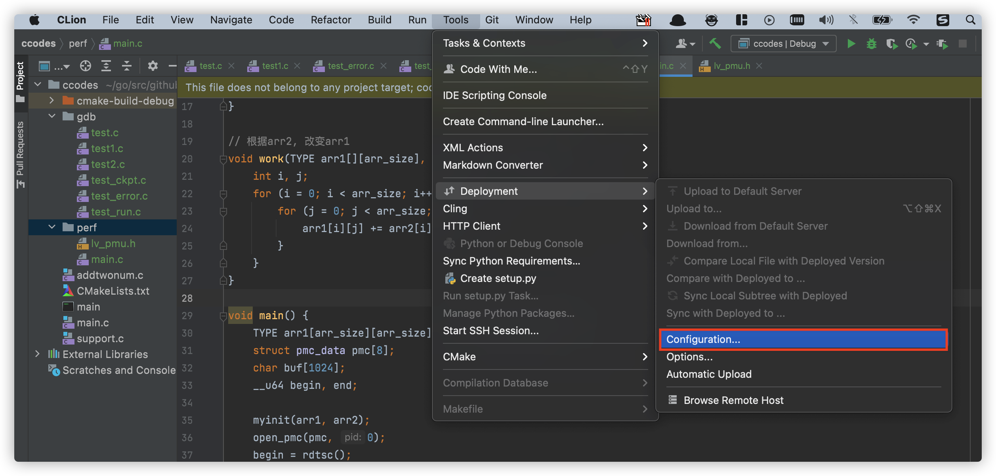The height and width of the screenshot is (476, 996).
Task: Close the test_error.c editor tab
Action: click(384, 66)
